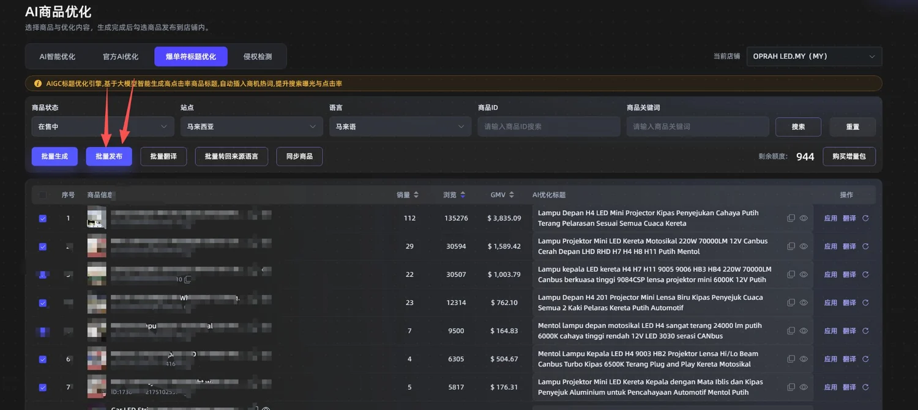918x410 pixels.
Task: Click the views value 135276
Action: point(456,218)
